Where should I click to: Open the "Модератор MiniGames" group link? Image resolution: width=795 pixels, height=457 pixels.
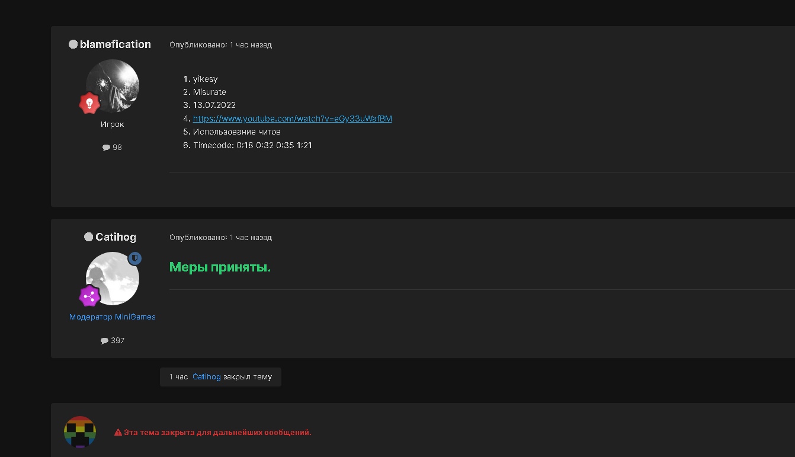coord(113,317)
